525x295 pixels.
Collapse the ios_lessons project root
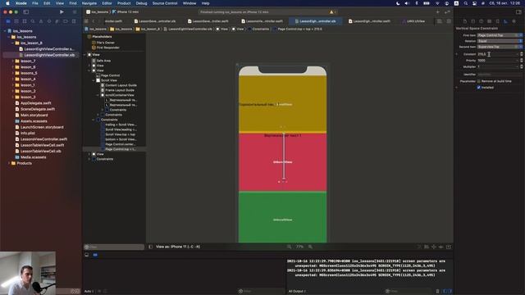5,31
